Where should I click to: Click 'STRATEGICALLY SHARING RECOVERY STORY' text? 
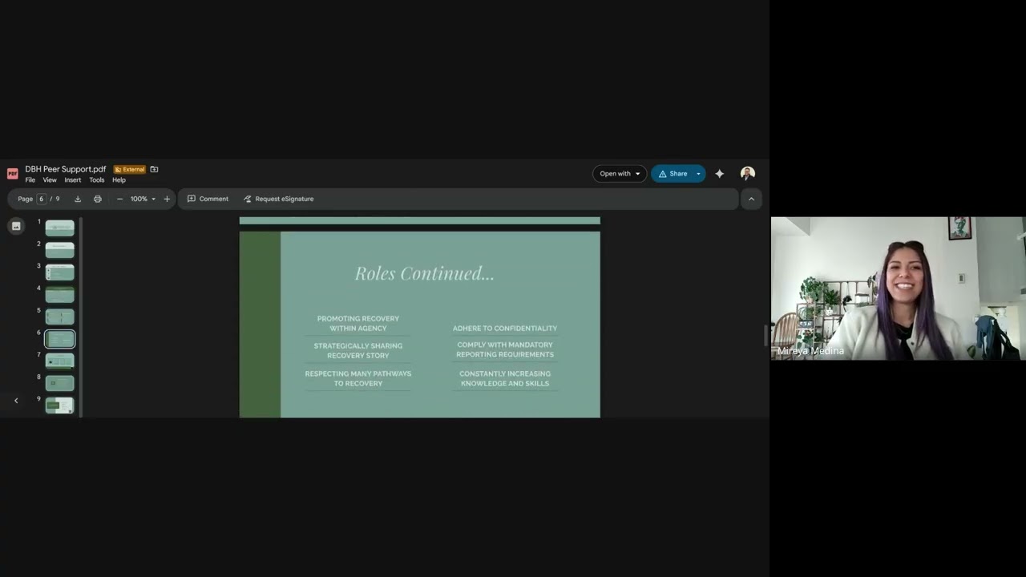click(358, 350)
